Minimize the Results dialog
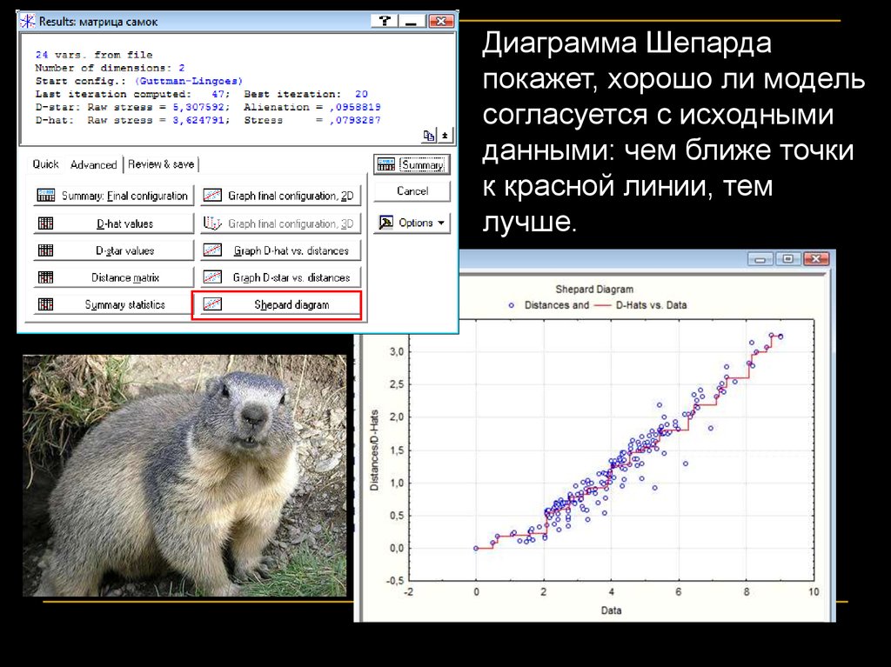 pos(412,21)
